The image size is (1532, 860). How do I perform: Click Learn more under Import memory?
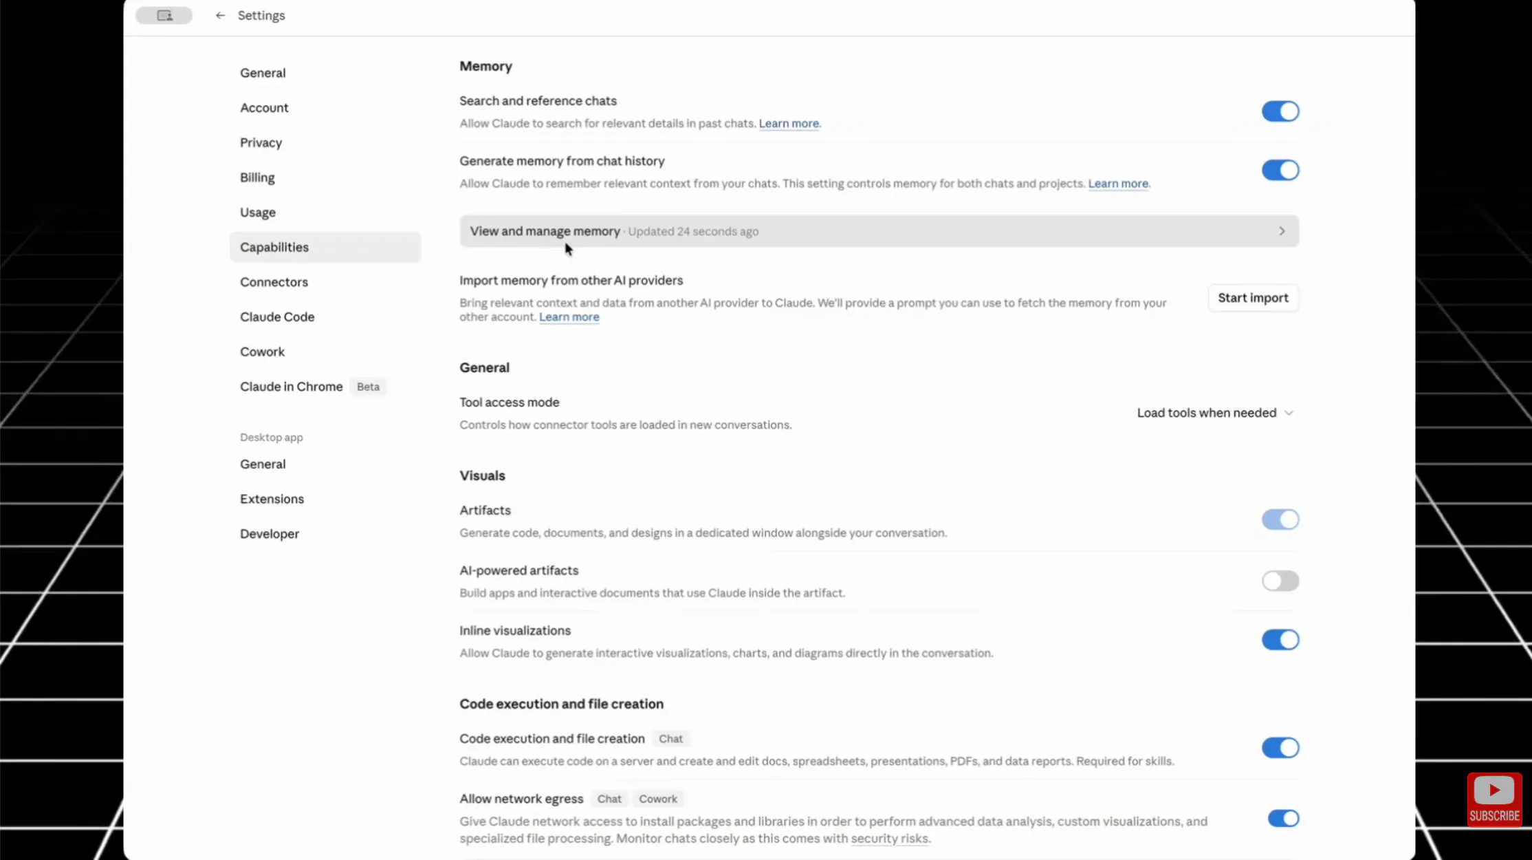[569, 317]
